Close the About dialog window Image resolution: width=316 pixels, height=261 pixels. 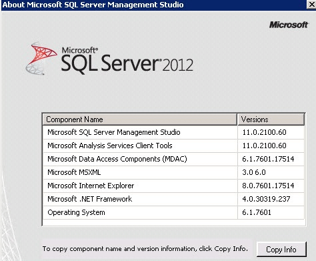pos(311,5)
